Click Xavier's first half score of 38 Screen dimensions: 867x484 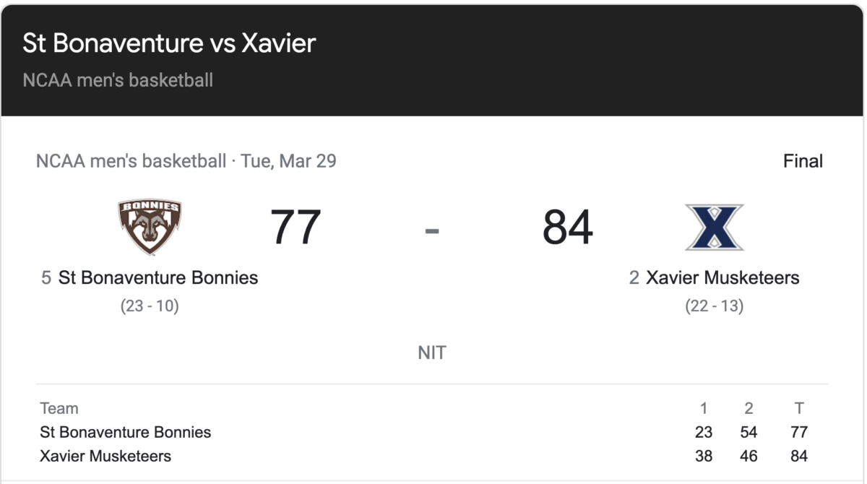703,456
